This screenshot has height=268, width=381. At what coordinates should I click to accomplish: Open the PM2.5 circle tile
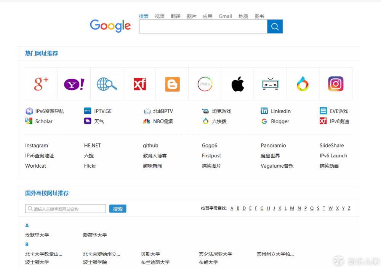coord(205,84)
